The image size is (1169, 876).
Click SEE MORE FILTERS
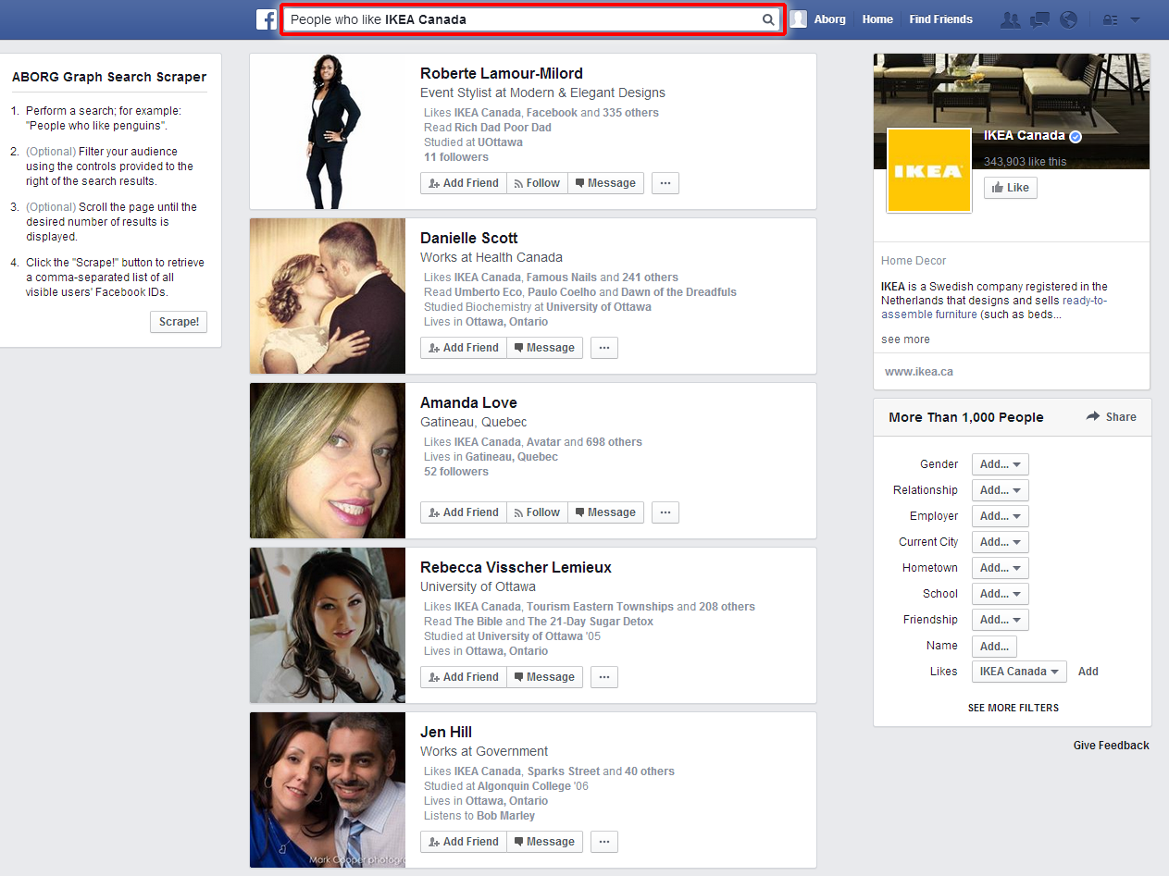tap(1014, 708)
